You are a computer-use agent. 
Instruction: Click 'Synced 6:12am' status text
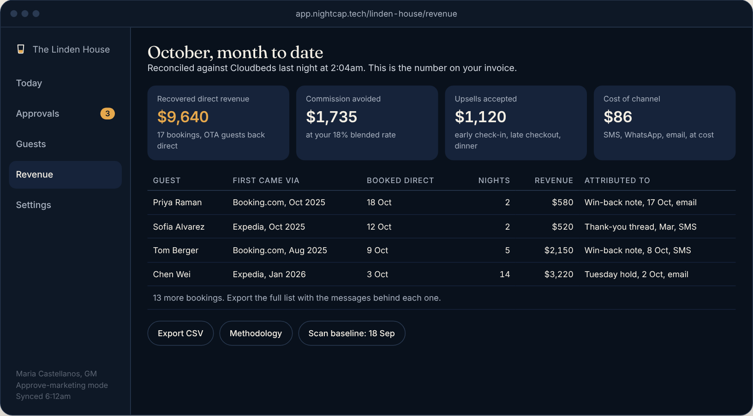(43, 396)
